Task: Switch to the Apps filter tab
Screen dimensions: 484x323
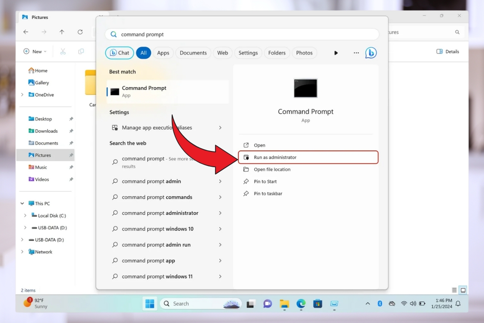Action: pos(163,53)
